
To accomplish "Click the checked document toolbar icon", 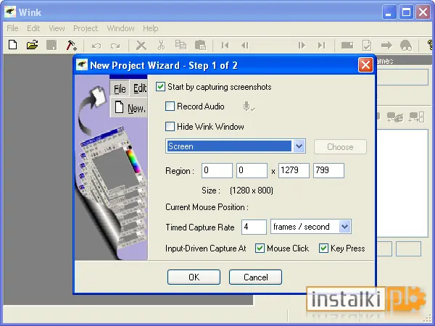I will click(367, 45).
